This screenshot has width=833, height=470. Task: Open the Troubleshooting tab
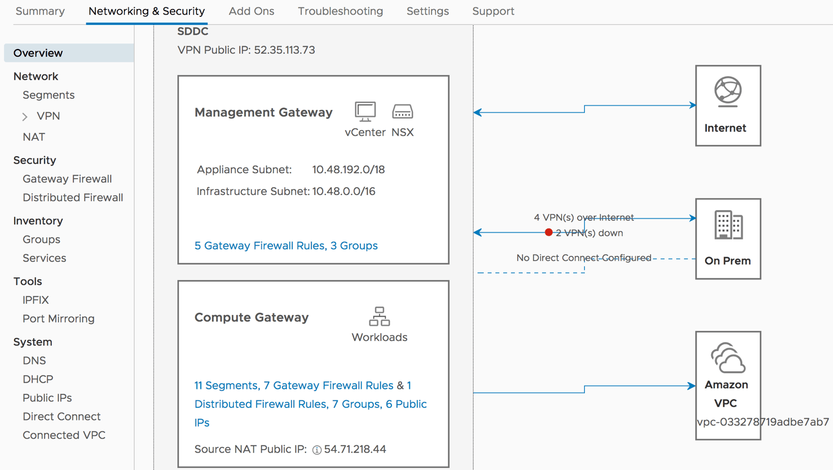[341, 11]
